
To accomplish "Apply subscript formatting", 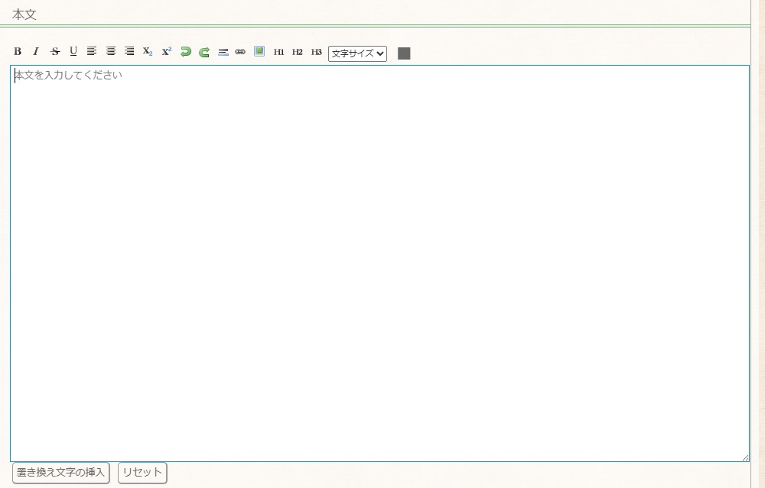I will pyautogui.click(x=148, y=51).
